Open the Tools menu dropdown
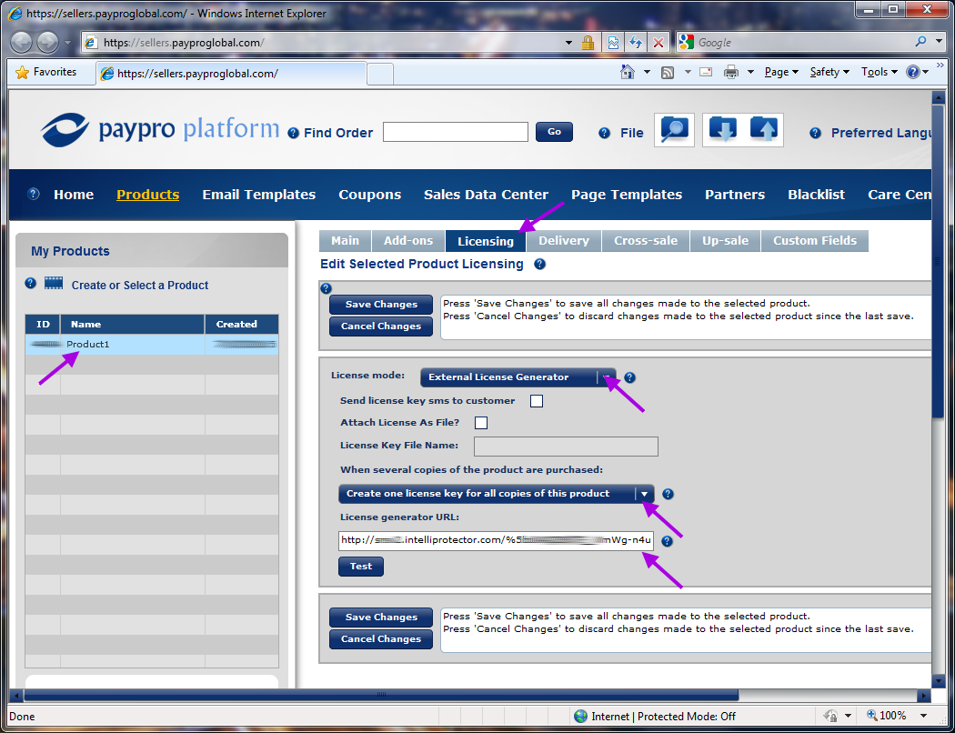This screenshot has width=955, height=733. (880, 72)
